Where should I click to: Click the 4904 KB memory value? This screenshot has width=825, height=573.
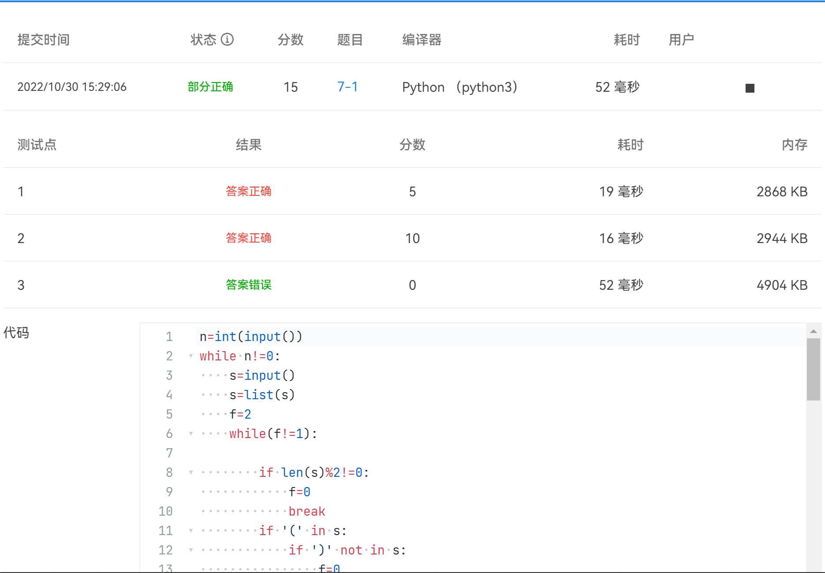tap(782, 285)
